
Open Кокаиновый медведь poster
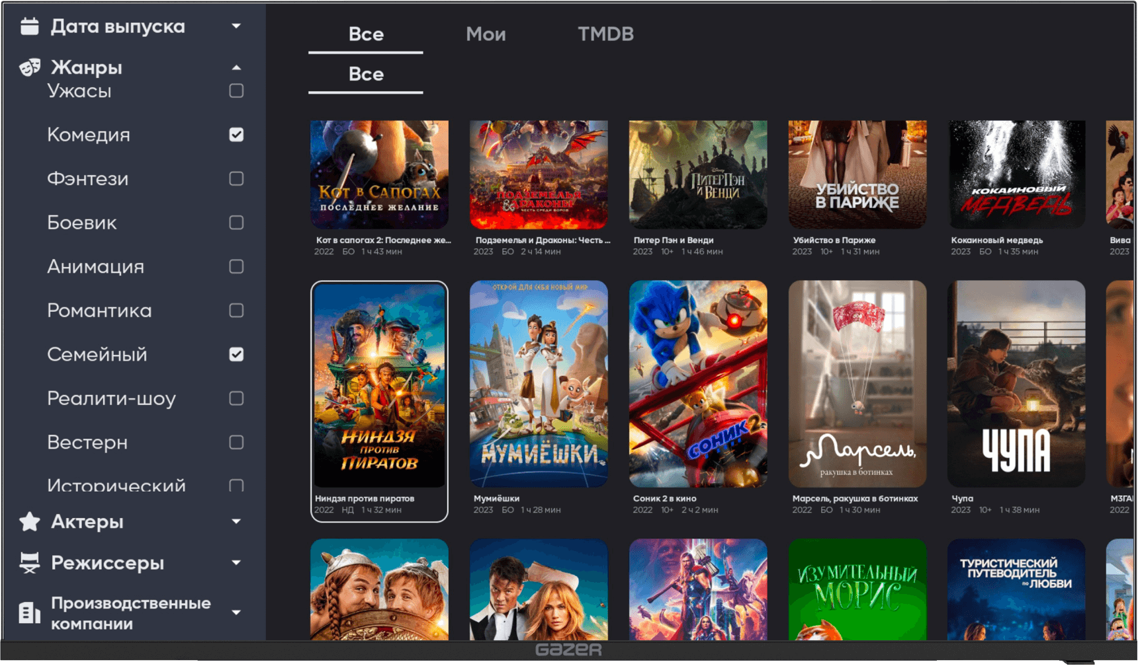pyautogui.click(x=1017, y=174)
